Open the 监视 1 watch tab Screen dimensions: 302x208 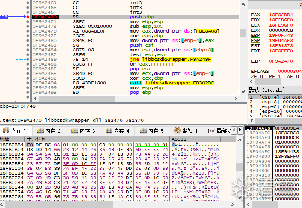(x=186, y=131)
